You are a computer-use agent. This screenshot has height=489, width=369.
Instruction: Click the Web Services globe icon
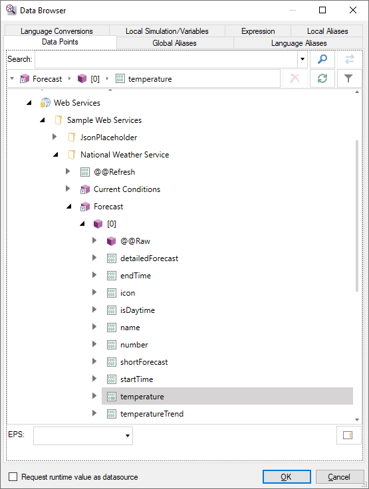tap(45, 102)
